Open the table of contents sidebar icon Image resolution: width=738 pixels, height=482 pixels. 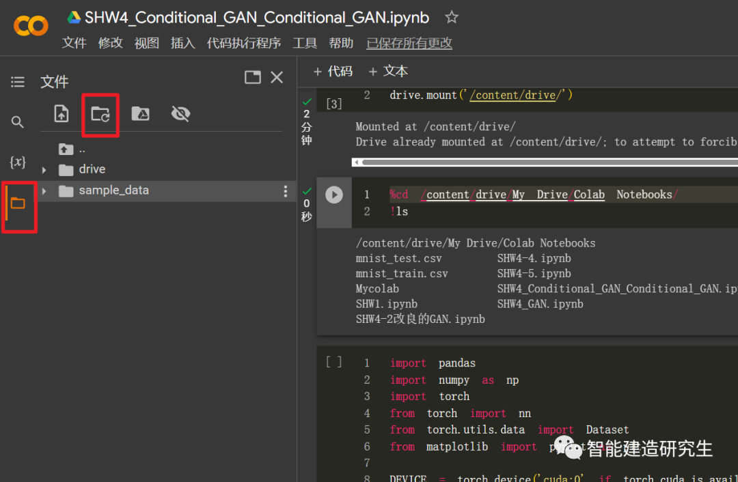[x=18, y=82]
